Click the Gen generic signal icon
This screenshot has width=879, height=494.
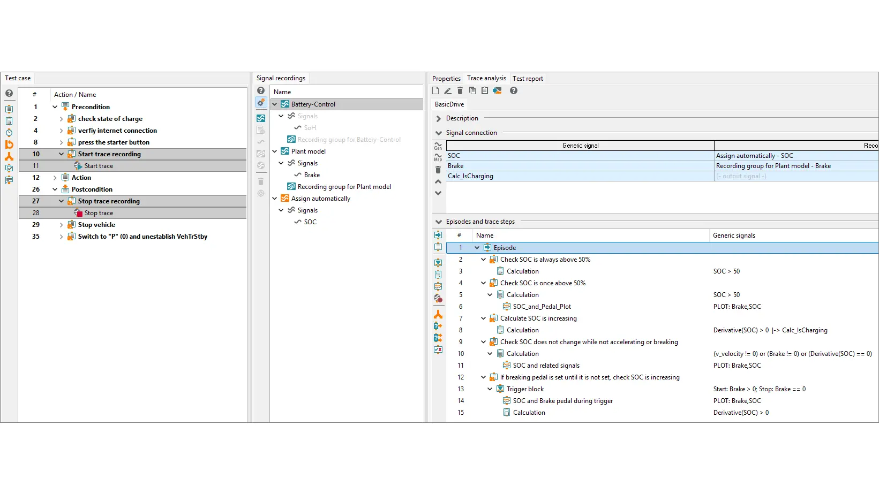pos(438,146)
